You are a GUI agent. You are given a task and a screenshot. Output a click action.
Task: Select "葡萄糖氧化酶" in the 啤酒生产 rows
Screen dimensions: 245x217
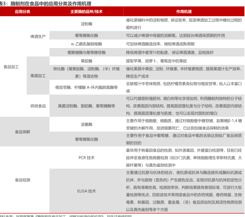(86, 35)
